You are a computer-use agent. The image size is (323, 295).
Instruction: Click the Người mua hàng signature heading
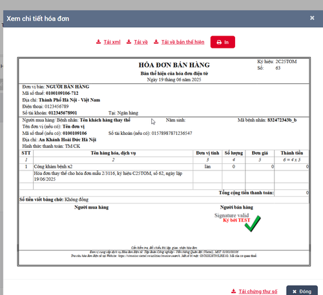92,207
